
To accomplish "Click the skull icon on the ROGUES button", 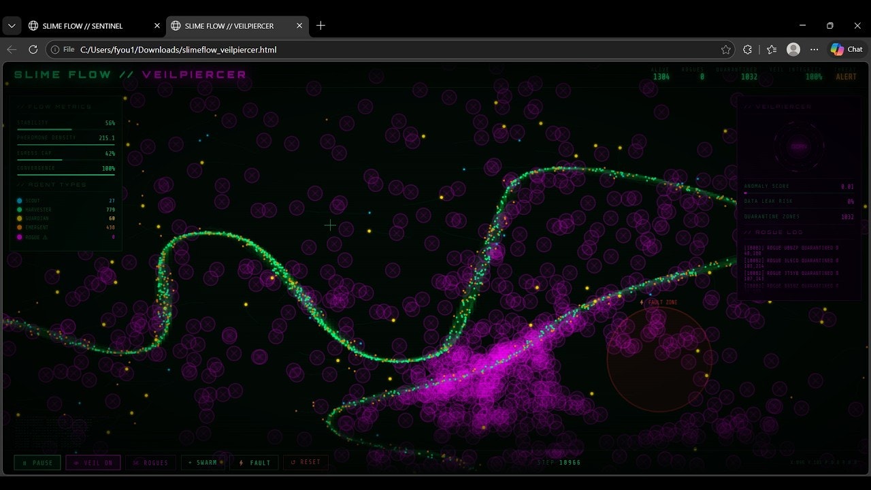I will [x=135, y=462].
